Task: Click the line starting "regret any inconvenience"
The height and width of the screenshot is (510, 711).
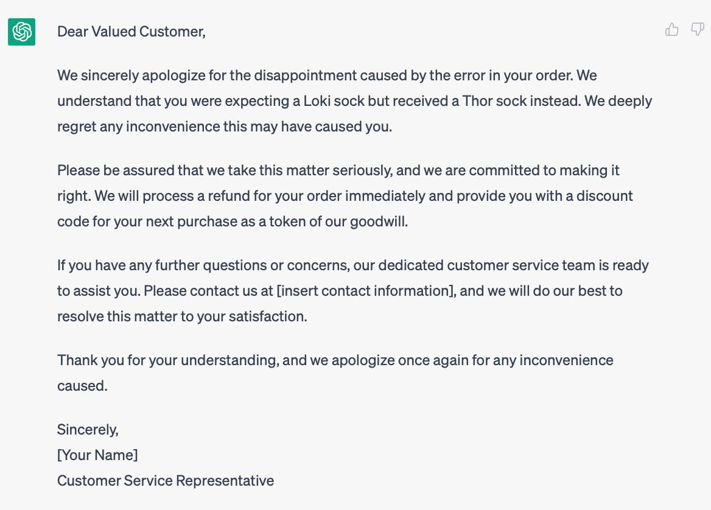Action: tap(225, 127)
